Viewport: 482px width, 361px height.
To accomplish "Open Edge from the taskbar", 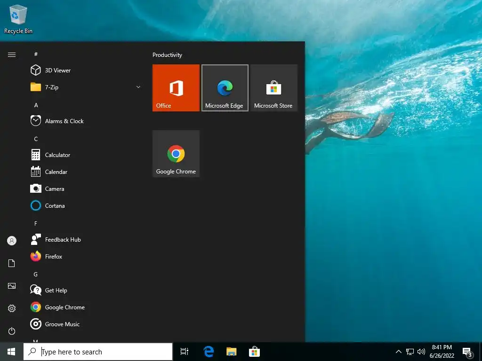I will point(209,352).
